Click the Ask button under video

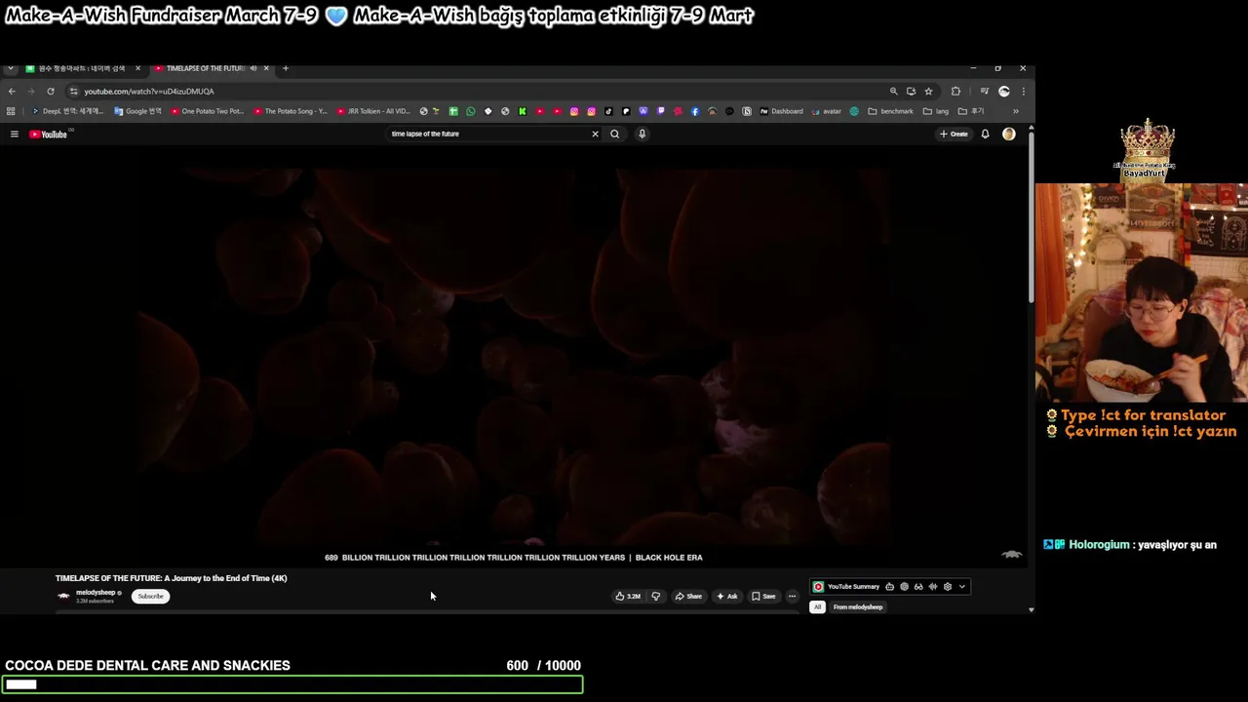pyautogui.click(x=727, y=596)
